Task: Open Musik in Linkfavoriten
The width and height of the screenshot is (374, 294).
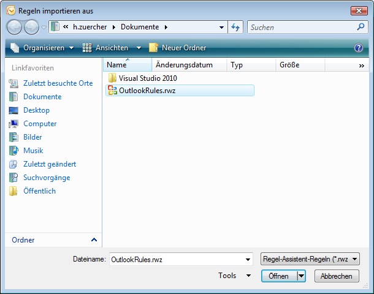Action: [33, 151]
